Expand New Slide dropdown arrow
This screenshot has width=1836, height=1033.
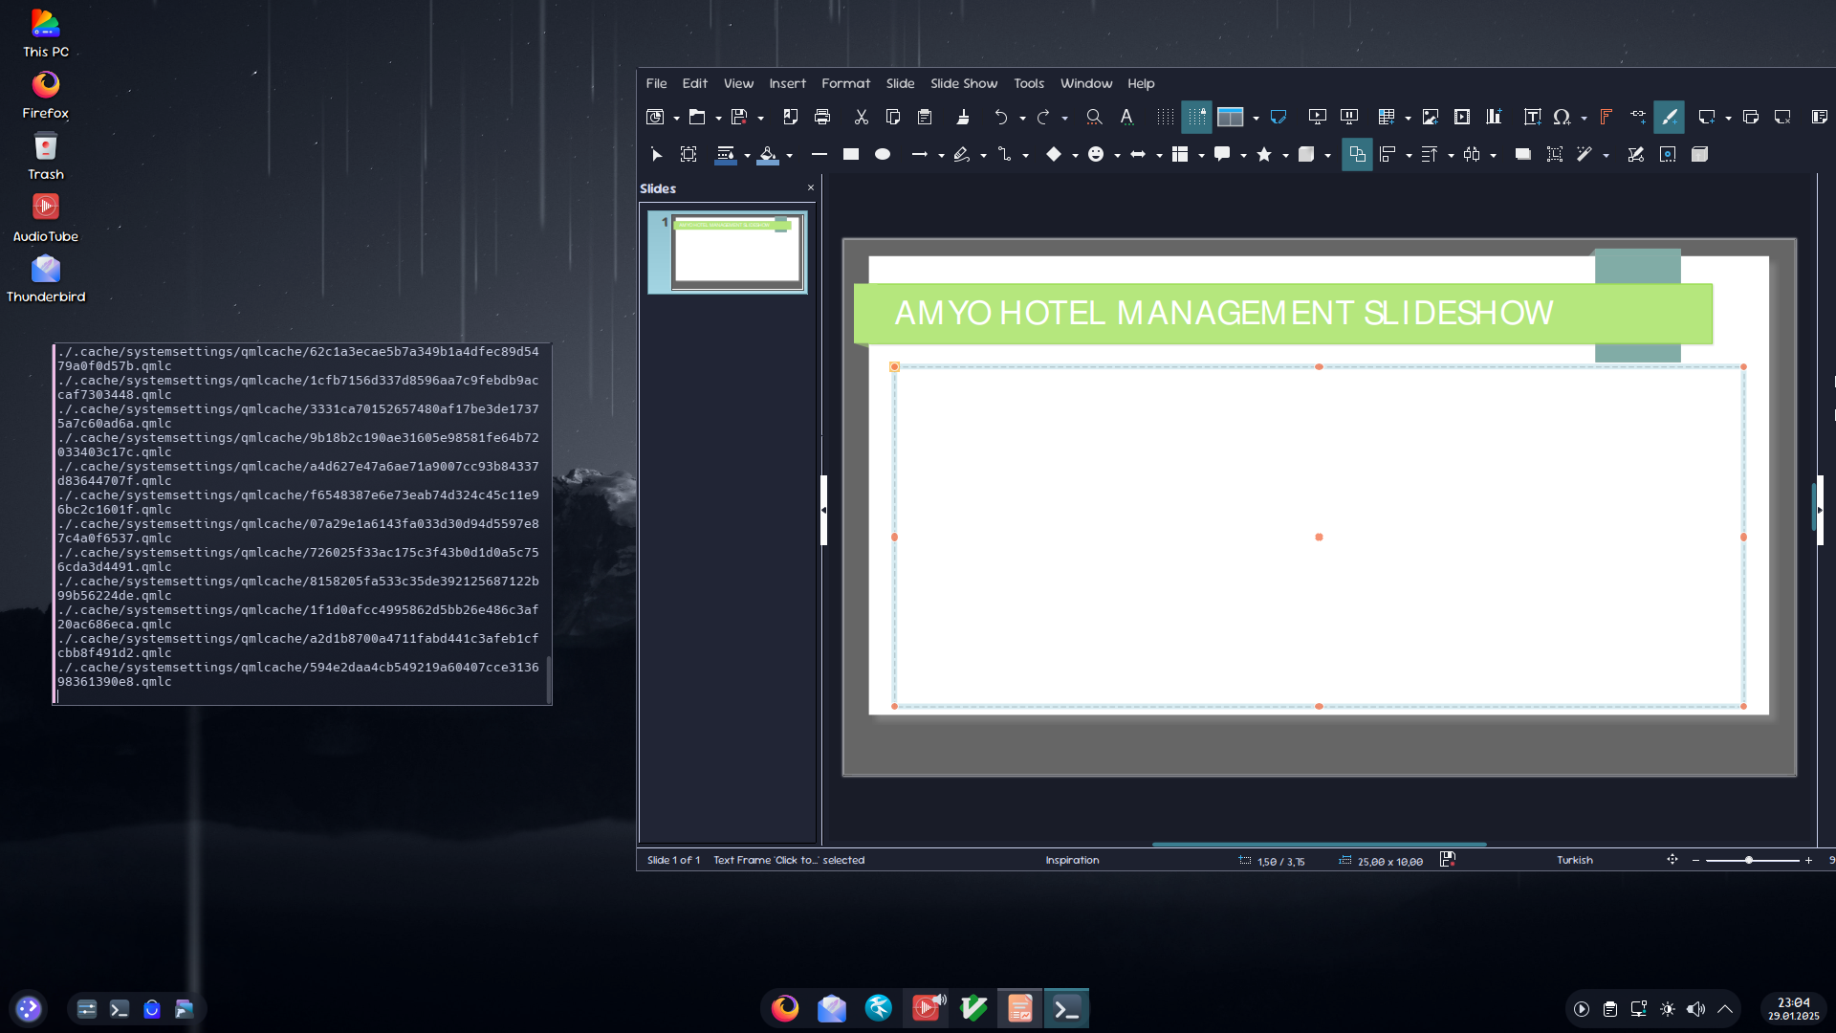(x=1728, y=118)
